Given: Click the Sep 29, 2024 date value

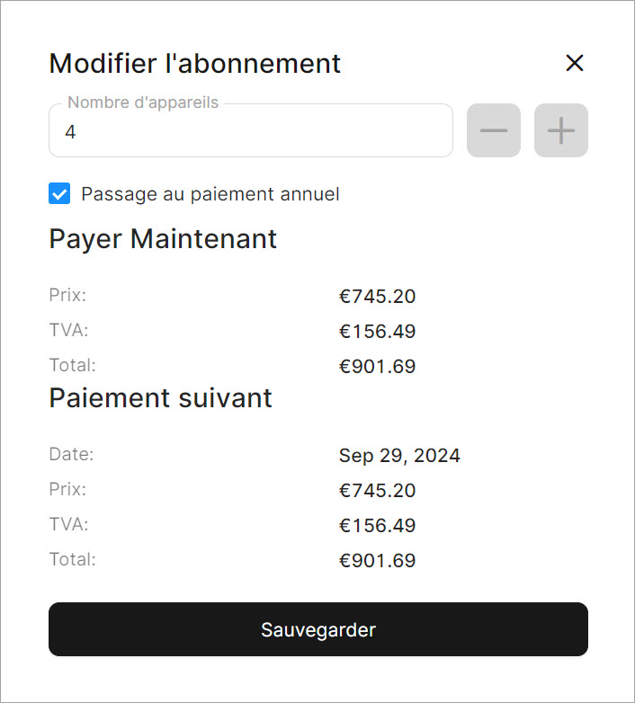Looking at the screenshot, I should (399, 456).
